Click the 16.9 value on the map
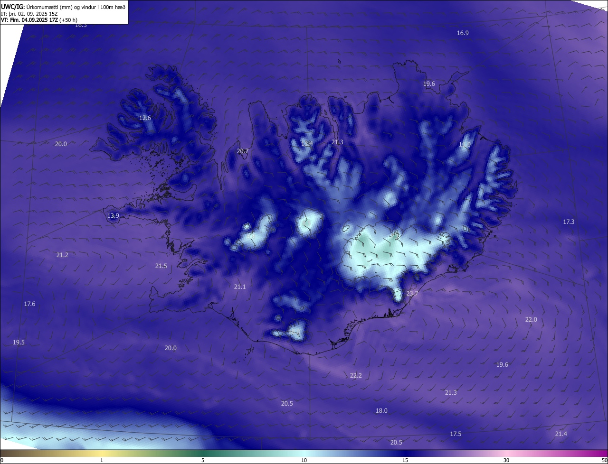The image size is (608, 464). pos(463,33)
